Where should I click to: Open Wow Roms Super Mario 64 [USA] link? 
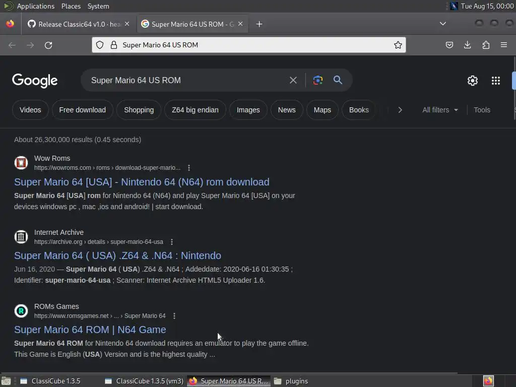tap(142, 182)
